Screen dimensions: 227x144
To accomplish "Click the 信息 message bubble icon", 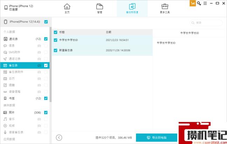I will 5,46.
